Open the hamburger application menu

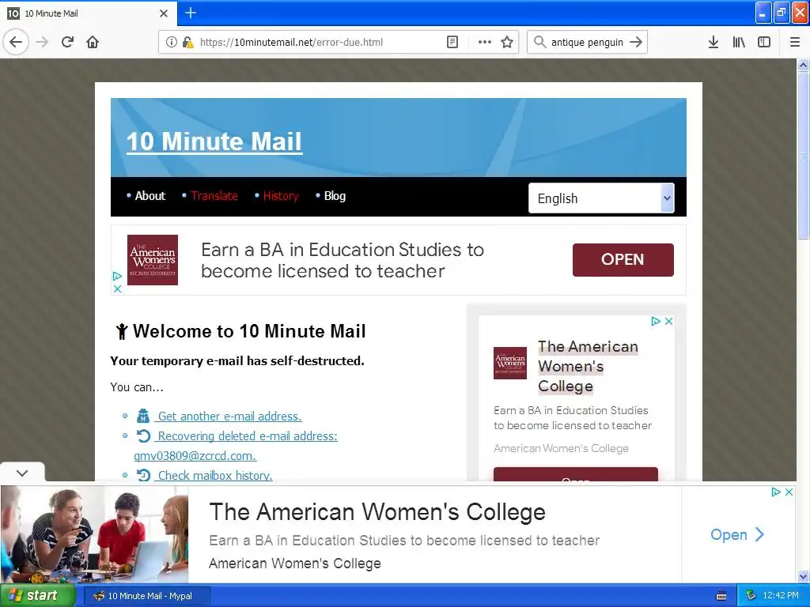point(794,43)
